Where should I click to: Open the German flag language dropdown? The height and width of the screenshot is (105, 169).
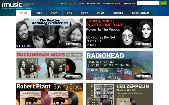73,3
